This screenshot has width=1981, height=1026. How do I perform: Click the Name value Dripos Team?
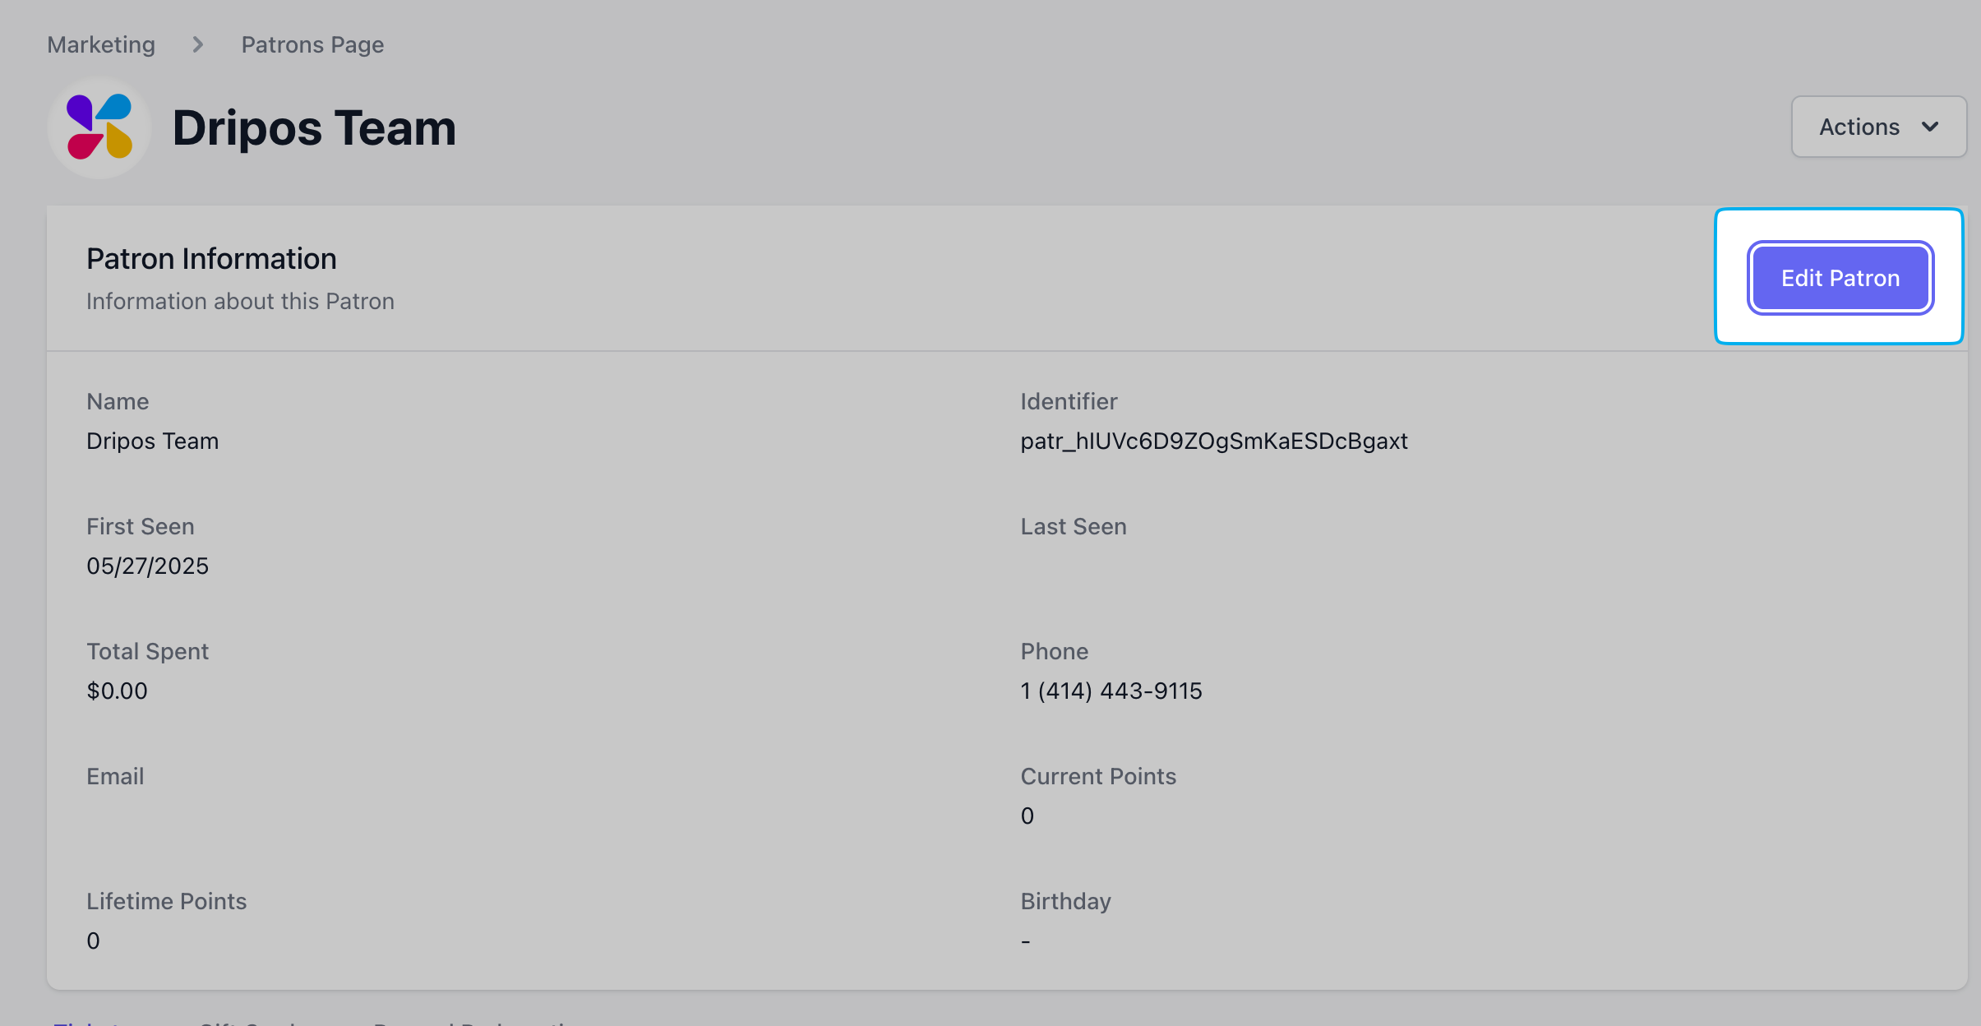pos(153,441)
